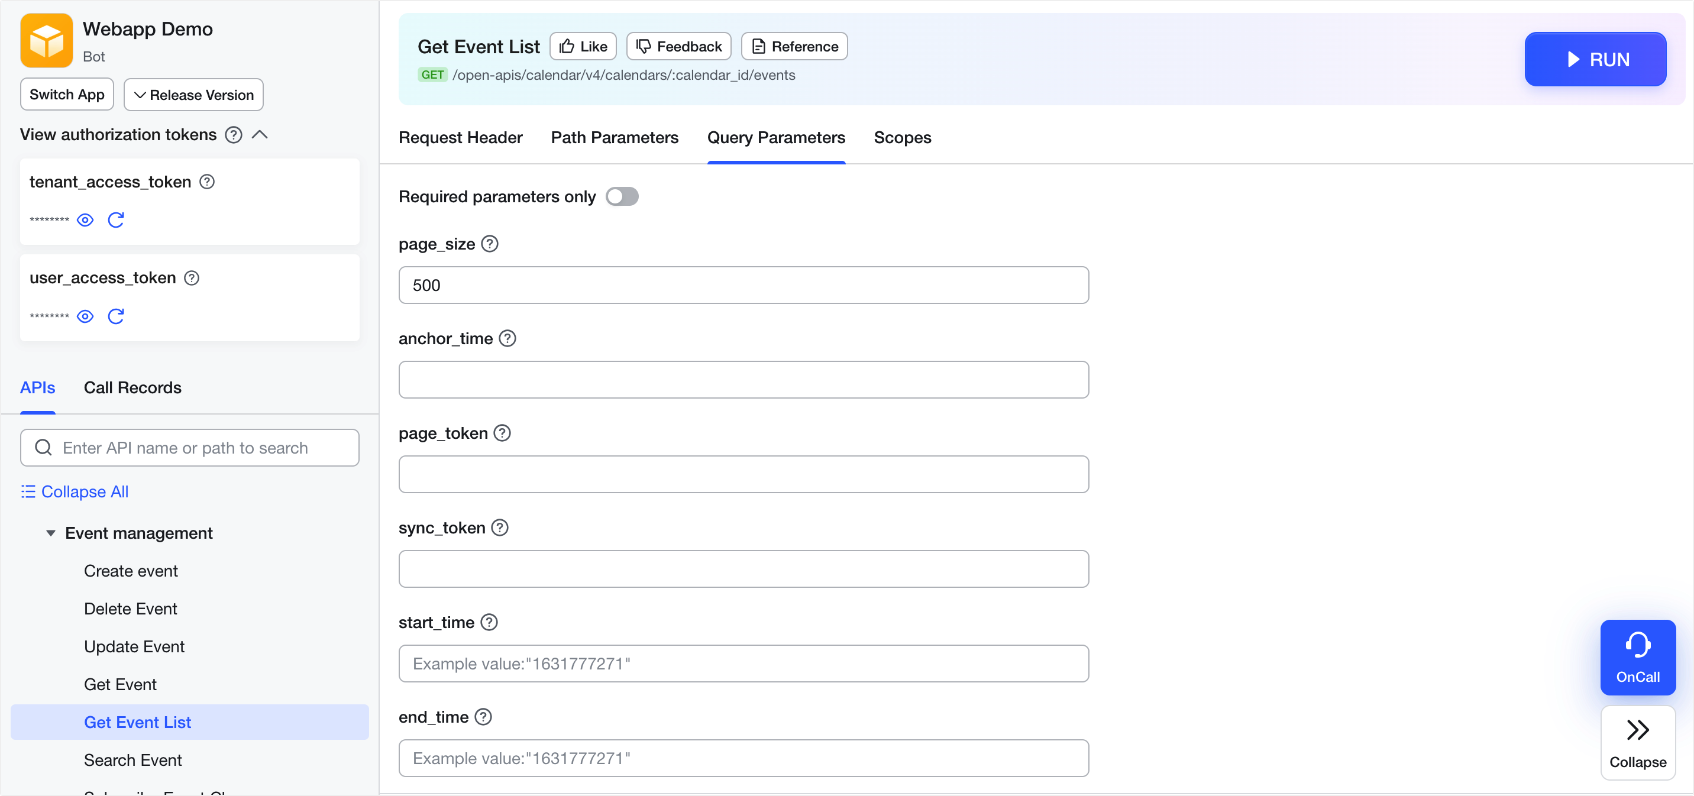
Task: Refresh the user_access_token
Action: (x=117, y=317)
